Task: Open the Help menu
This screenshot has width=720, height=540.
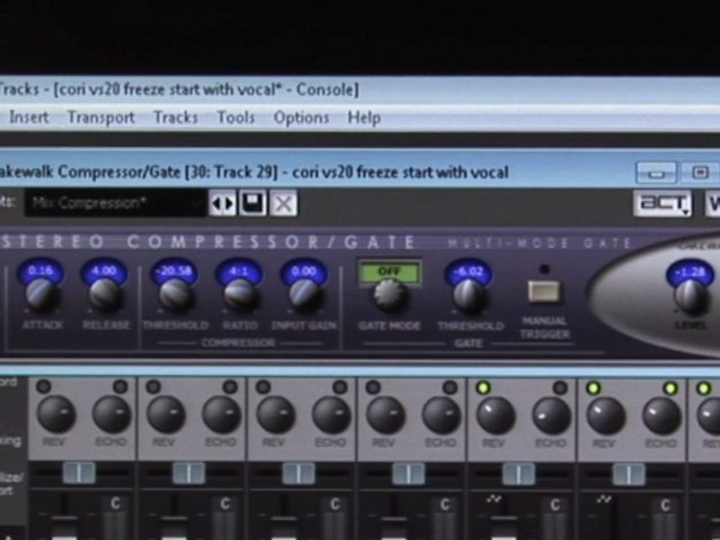Action: [364, 118]
